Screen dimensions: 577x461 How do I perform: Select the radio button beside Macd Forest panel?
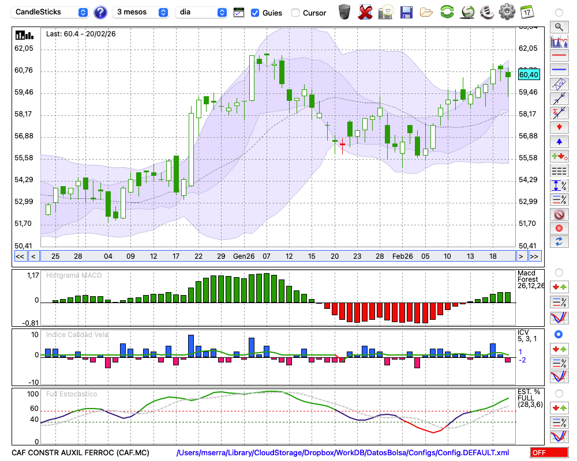(559, 272)
